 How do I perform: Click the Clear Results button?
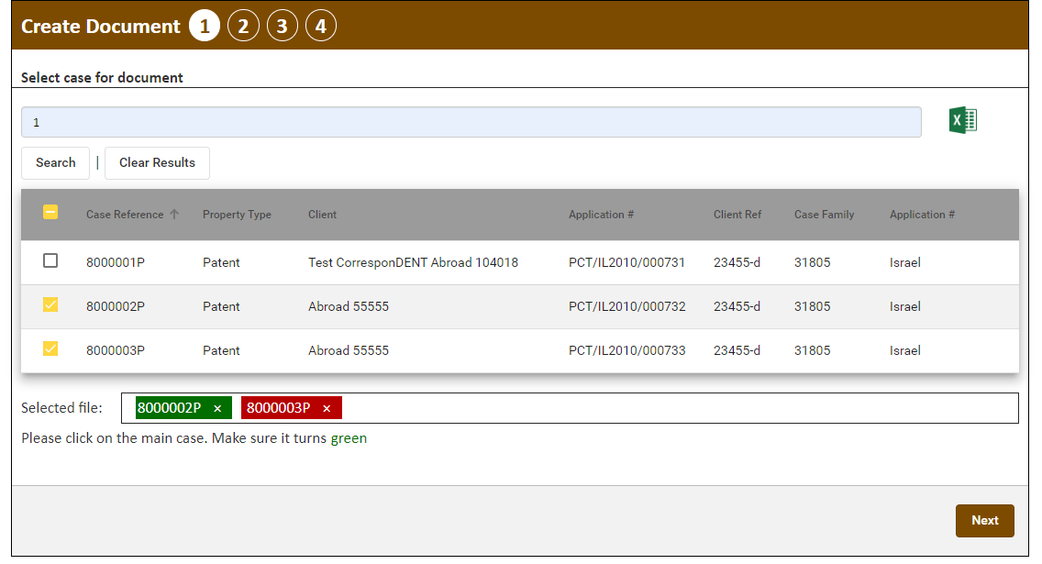tap(157, 162)
